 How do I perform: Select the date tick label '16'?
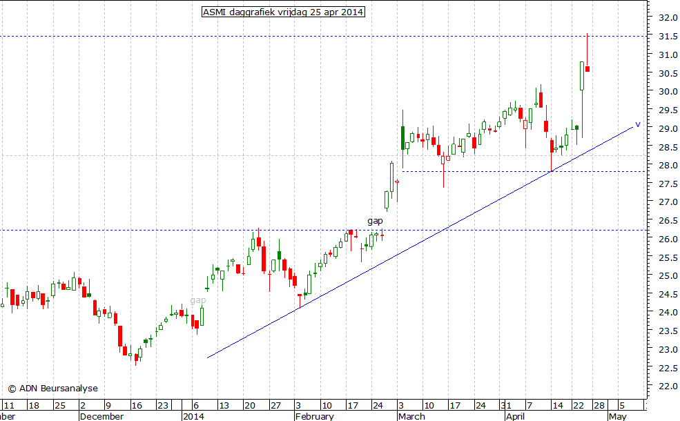(x=137, y=406)
